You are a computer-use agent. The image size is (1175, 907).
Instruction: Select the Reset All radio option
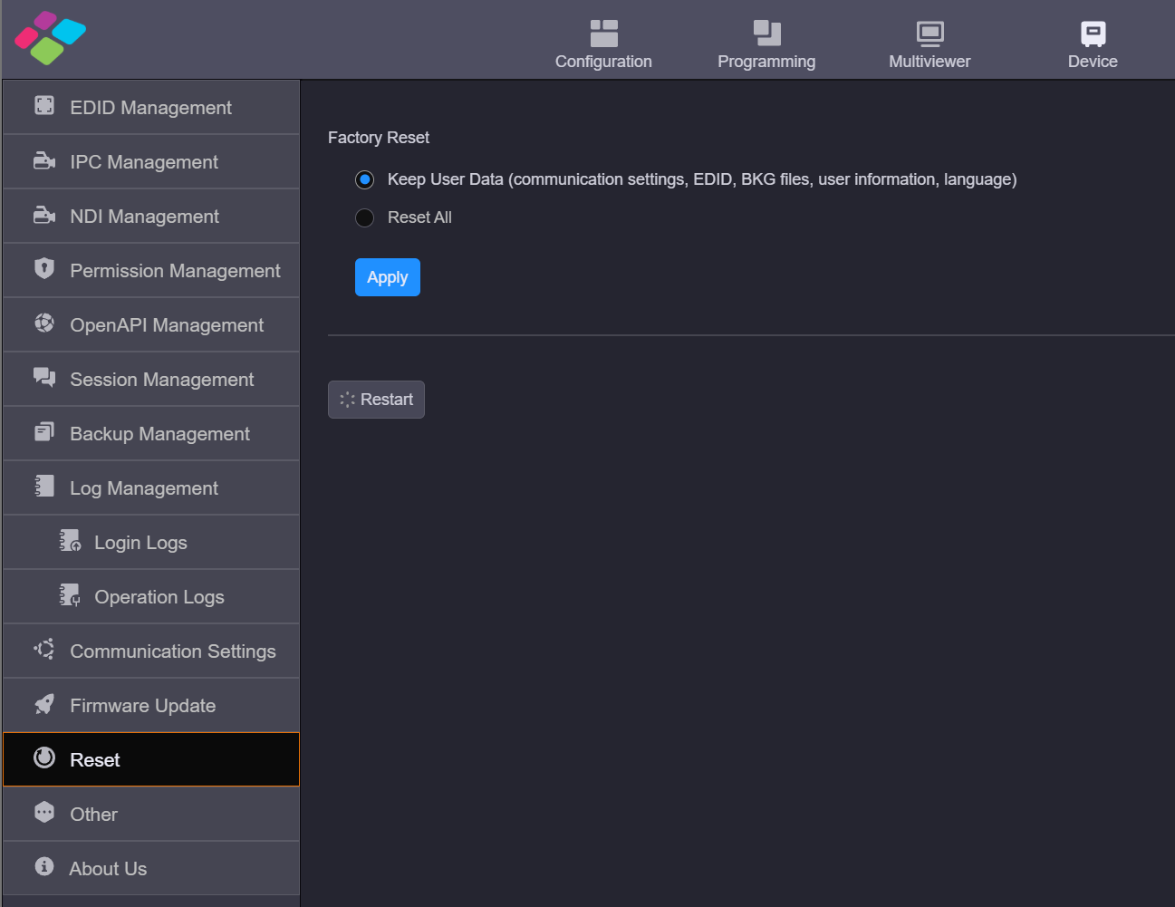pos(365,217)
